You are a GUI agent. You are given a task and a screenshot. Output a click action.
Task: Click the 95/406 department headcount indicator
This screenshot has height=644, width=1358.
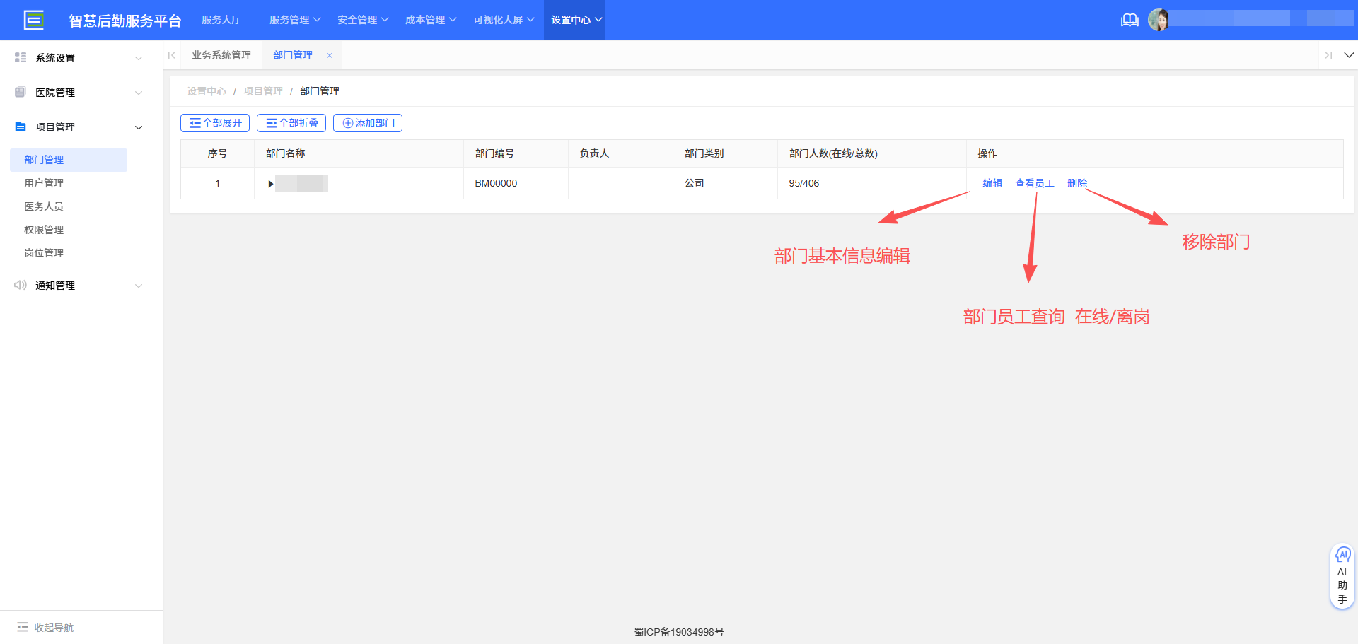point(803,182)
